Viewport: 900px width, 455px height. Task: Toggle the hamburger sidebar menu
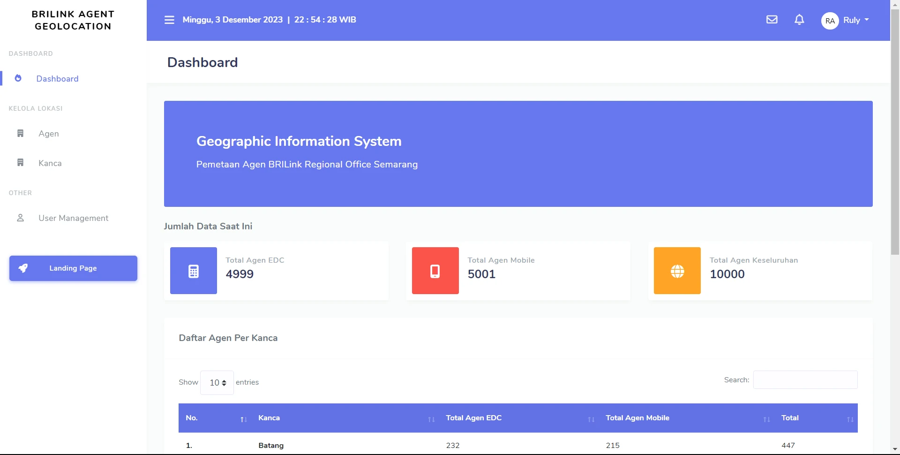click(x=169, y=20)
